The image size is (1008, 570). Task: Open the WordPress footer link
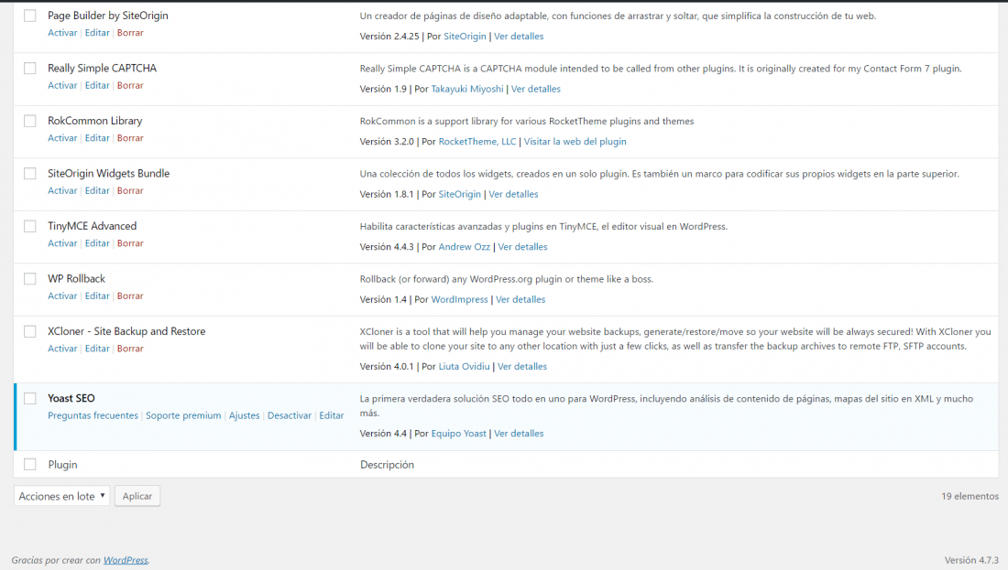[x=126, y=560]
